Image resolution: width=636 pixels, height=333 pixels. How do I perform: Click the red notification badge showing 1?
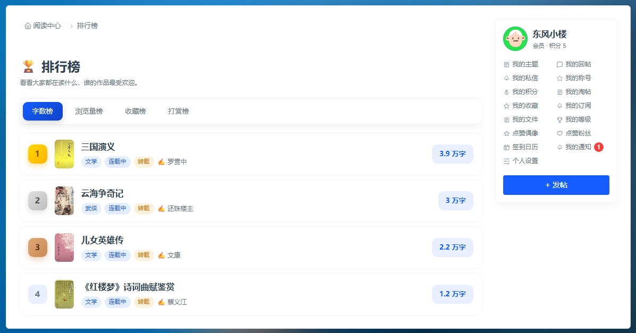[x=599, y=147]
